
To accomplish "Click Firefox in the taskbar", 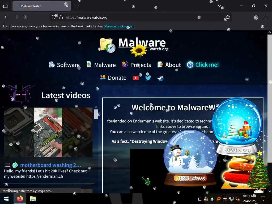I will (20, 199).
